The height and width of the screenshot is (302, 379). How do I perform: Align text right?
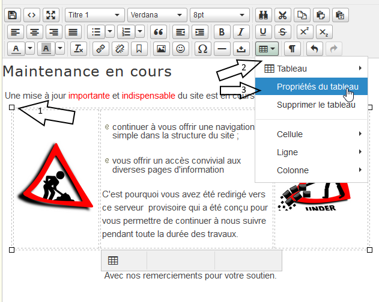tap(53, 32)
